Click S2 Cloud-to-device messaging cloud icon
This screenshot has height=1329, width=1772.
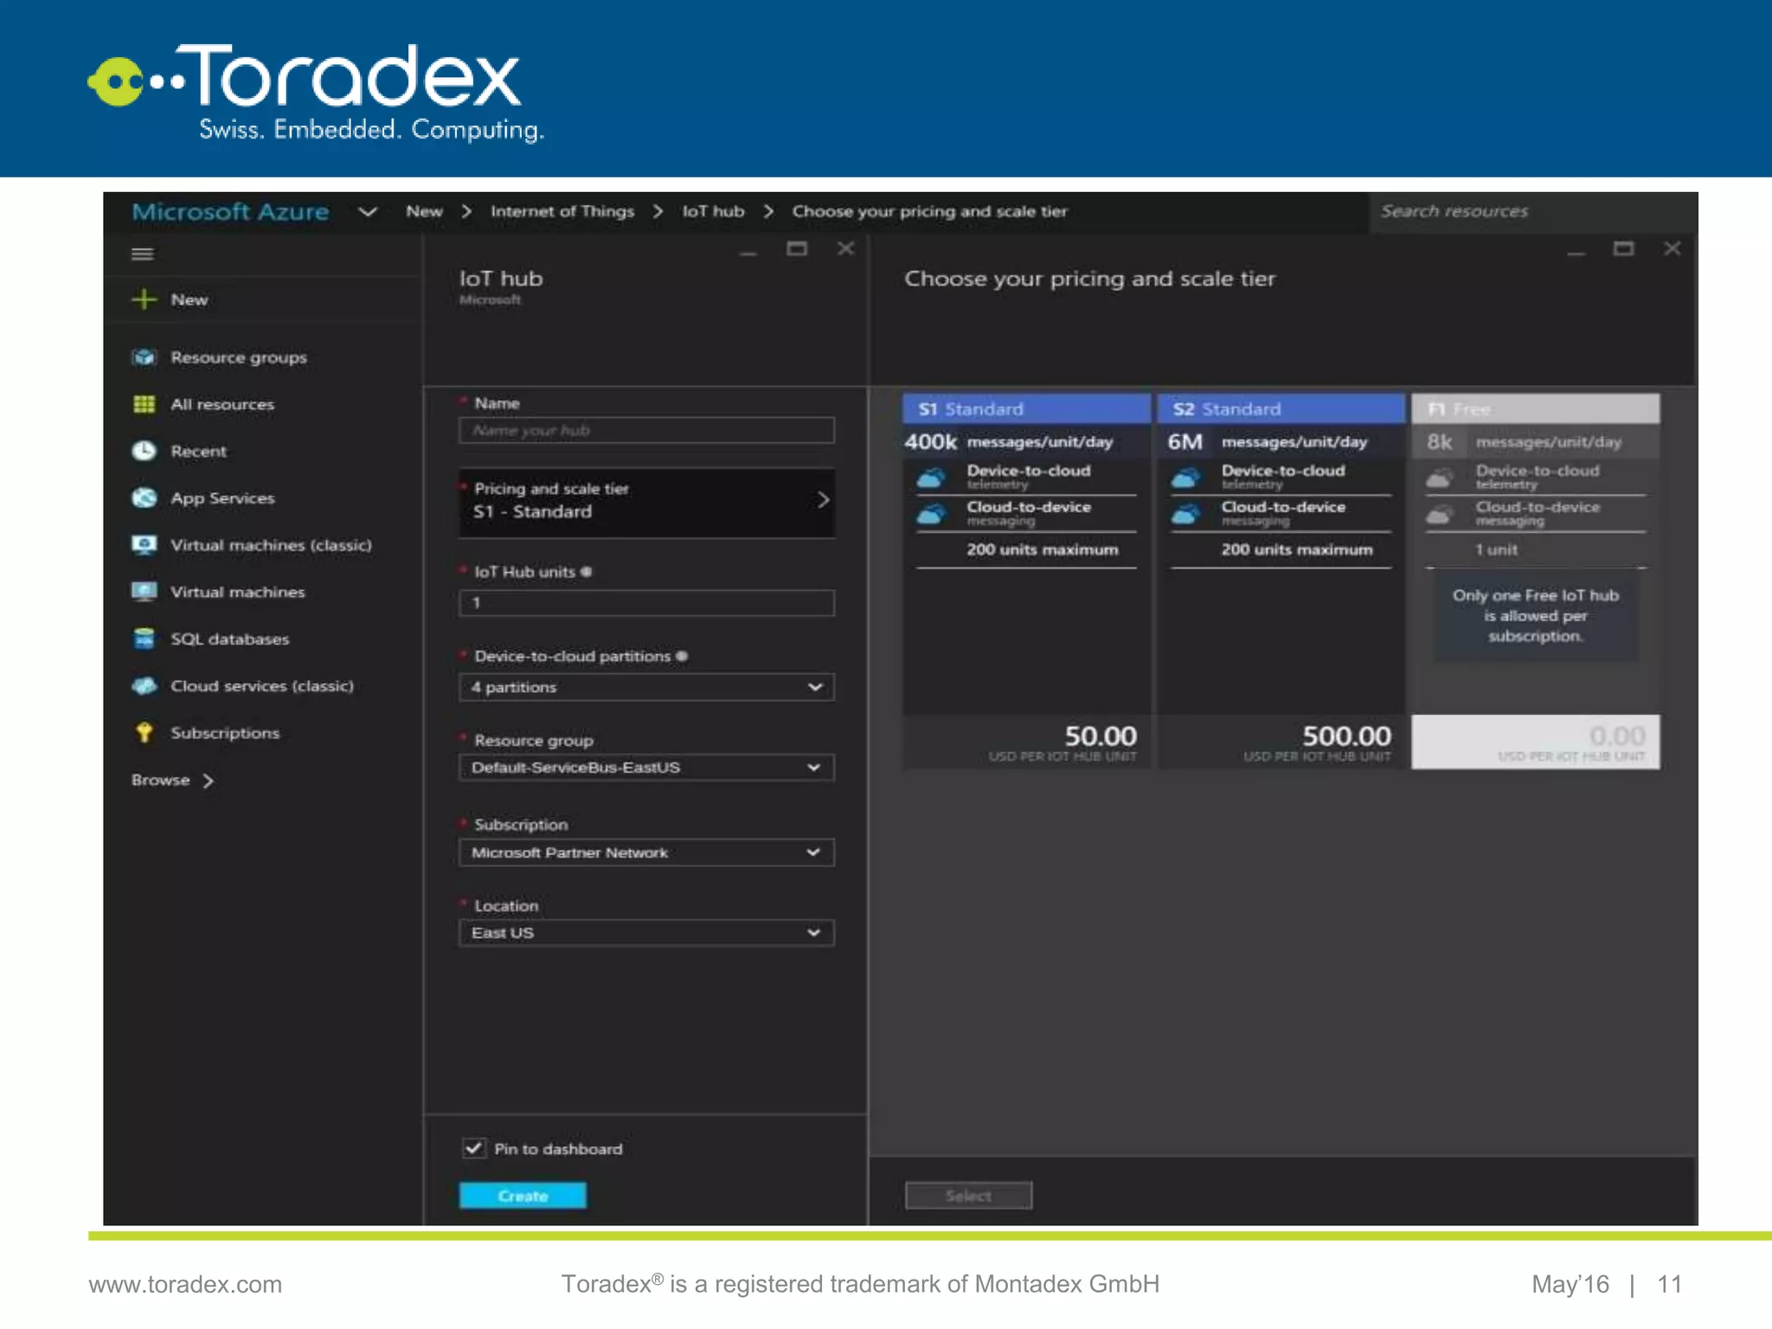1185,514
